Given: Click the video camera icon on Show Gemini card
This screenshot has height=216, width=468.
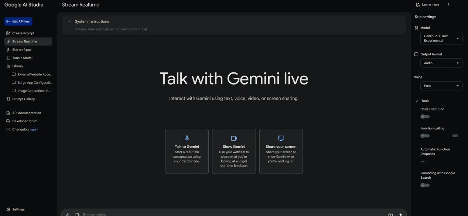Looking at the screenshot, I should pos(234,138).
